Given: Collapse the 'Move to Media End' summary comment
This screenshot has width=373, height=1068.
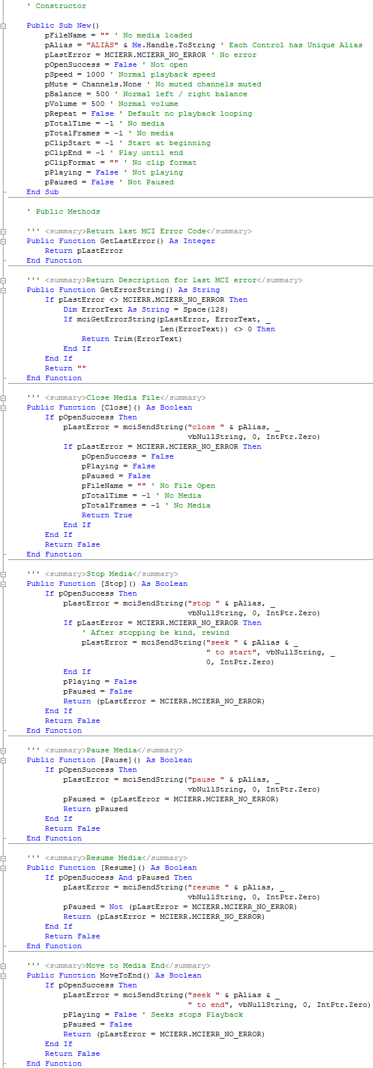Looking at the screenshot, I should 3,965.
